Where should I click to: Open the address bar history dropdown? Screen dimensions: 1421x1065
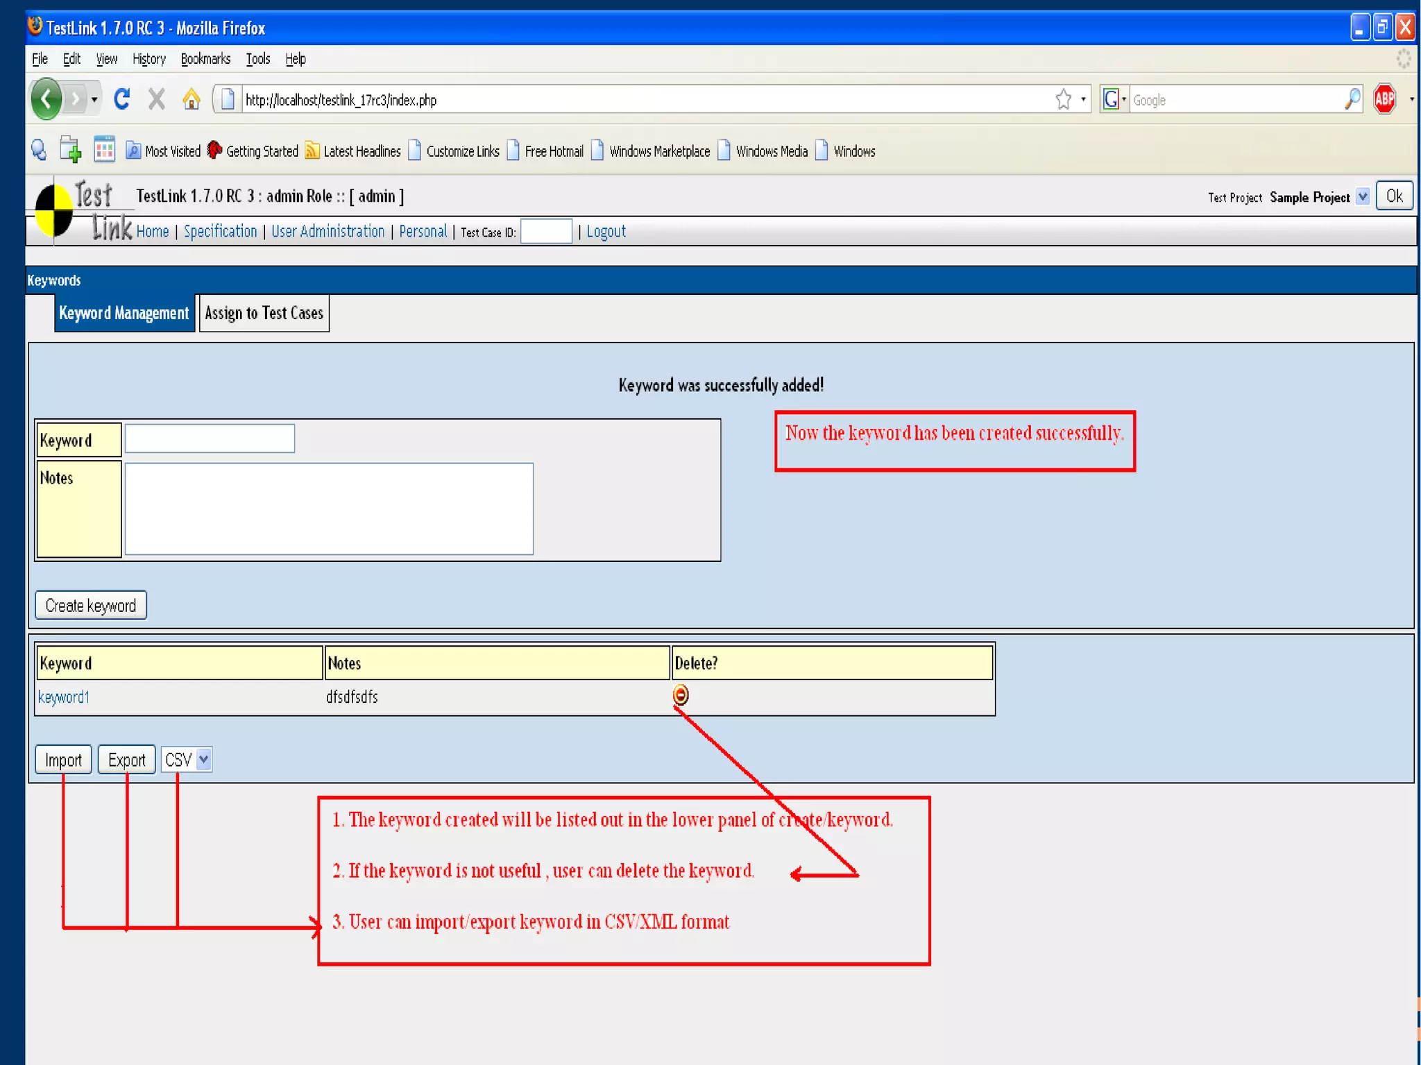tap(1083, 99)
